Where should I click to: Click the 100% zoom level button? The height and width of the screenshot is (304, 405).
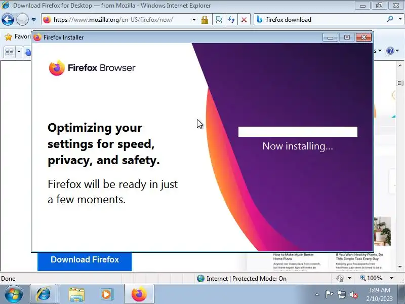(371, 278)
